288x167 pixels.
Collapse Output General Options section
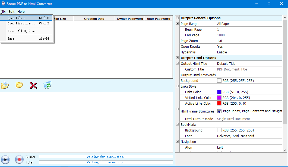point(178,18)
